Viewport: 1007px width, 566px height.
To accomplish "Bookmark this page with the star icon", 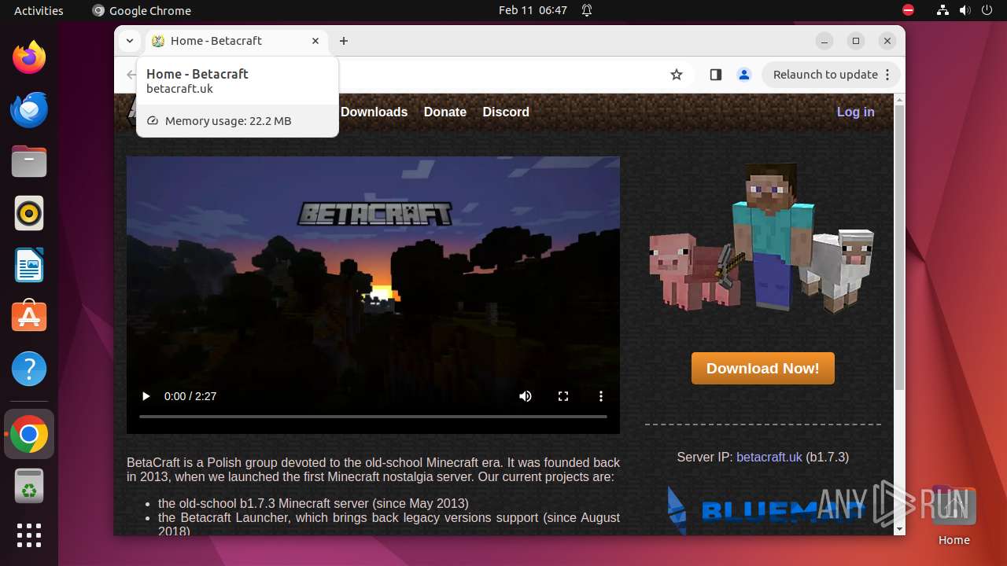I will (677, 75).
